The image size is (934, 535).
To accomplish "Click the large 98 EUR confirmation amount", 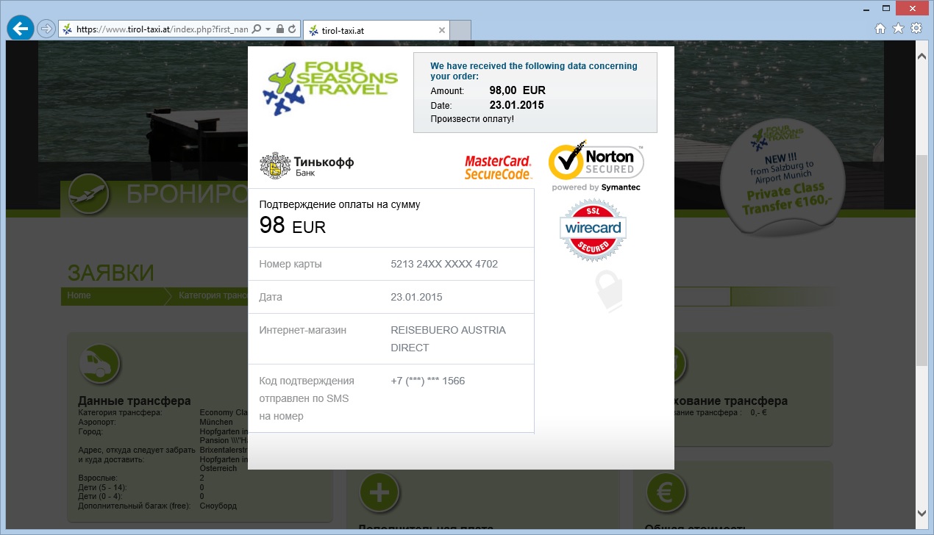I will pos(293,226).
